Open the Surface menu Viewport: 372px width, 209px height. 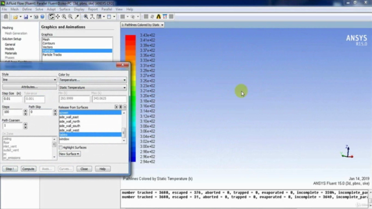(65, 9)
